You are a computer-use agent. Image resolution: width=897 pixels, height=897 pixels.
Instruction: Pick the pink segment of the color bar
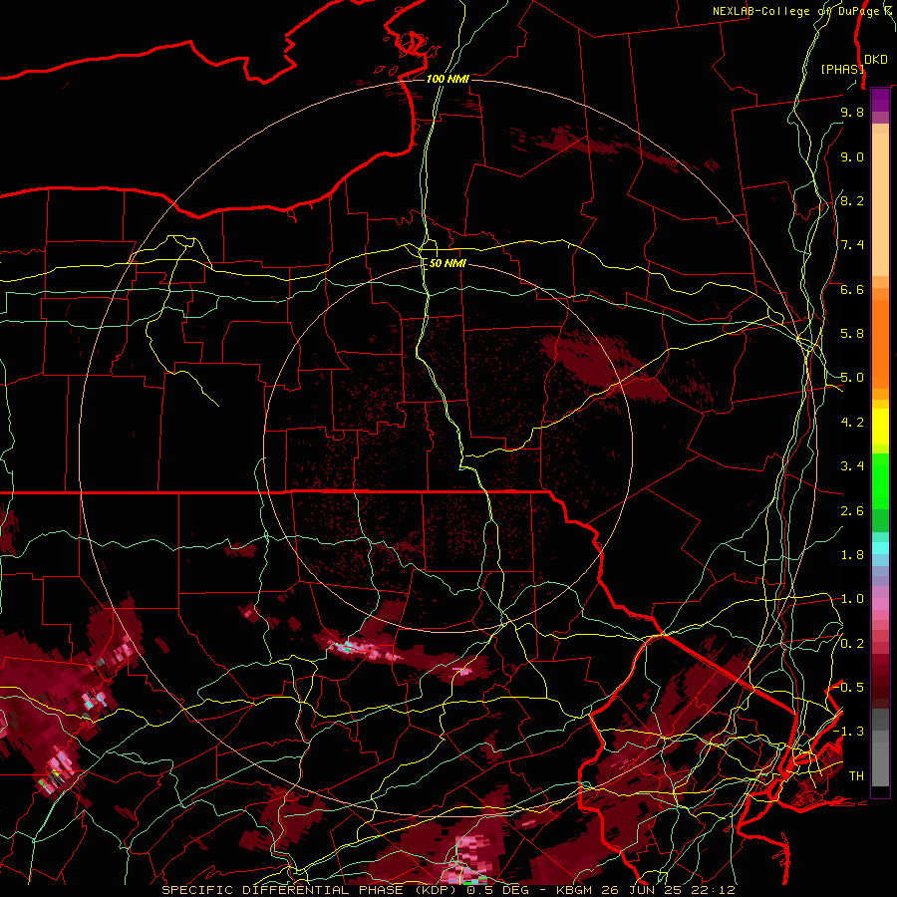pyautogui.click(x=880, y=604)
